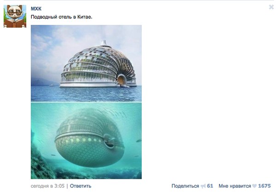Viewport: 278px width, 194px height.
Task: Click the post text Подводный отель в Китае
Action: (62, 17)
